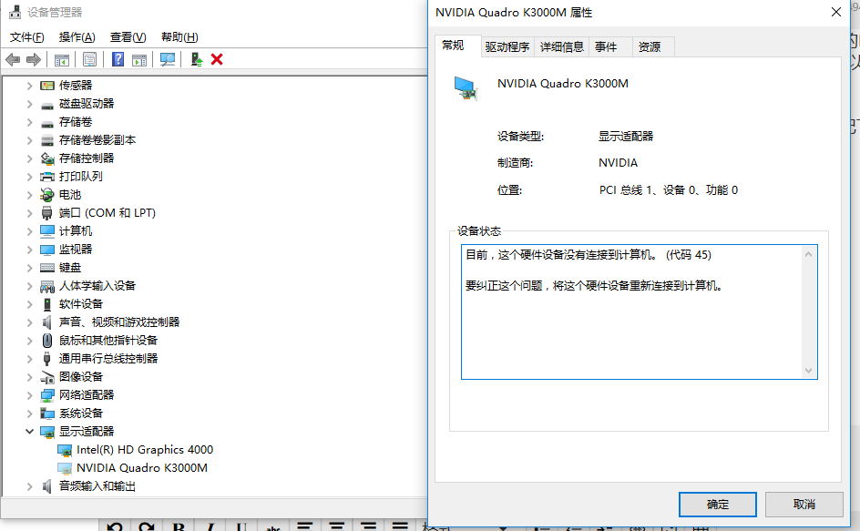The image size is (860, 531).
Task: Select the 端口 (COM 和 LPT) port icon
Action: 47,213
